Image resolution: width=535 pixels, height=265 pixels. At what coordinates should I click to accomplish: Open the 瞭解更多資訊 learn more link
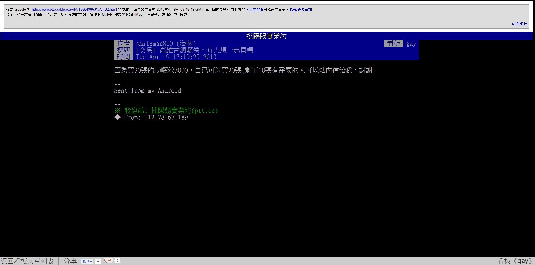point(301,10)
